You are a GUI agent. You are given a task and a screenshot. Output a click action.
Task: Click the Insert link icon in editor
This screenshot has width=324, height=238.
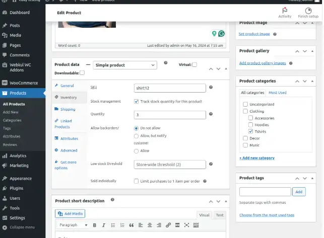click(168, 225)
